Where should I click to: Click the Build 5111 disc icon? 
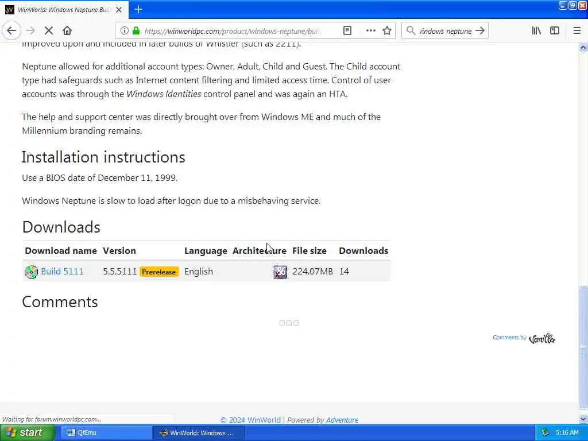(31, 272)
